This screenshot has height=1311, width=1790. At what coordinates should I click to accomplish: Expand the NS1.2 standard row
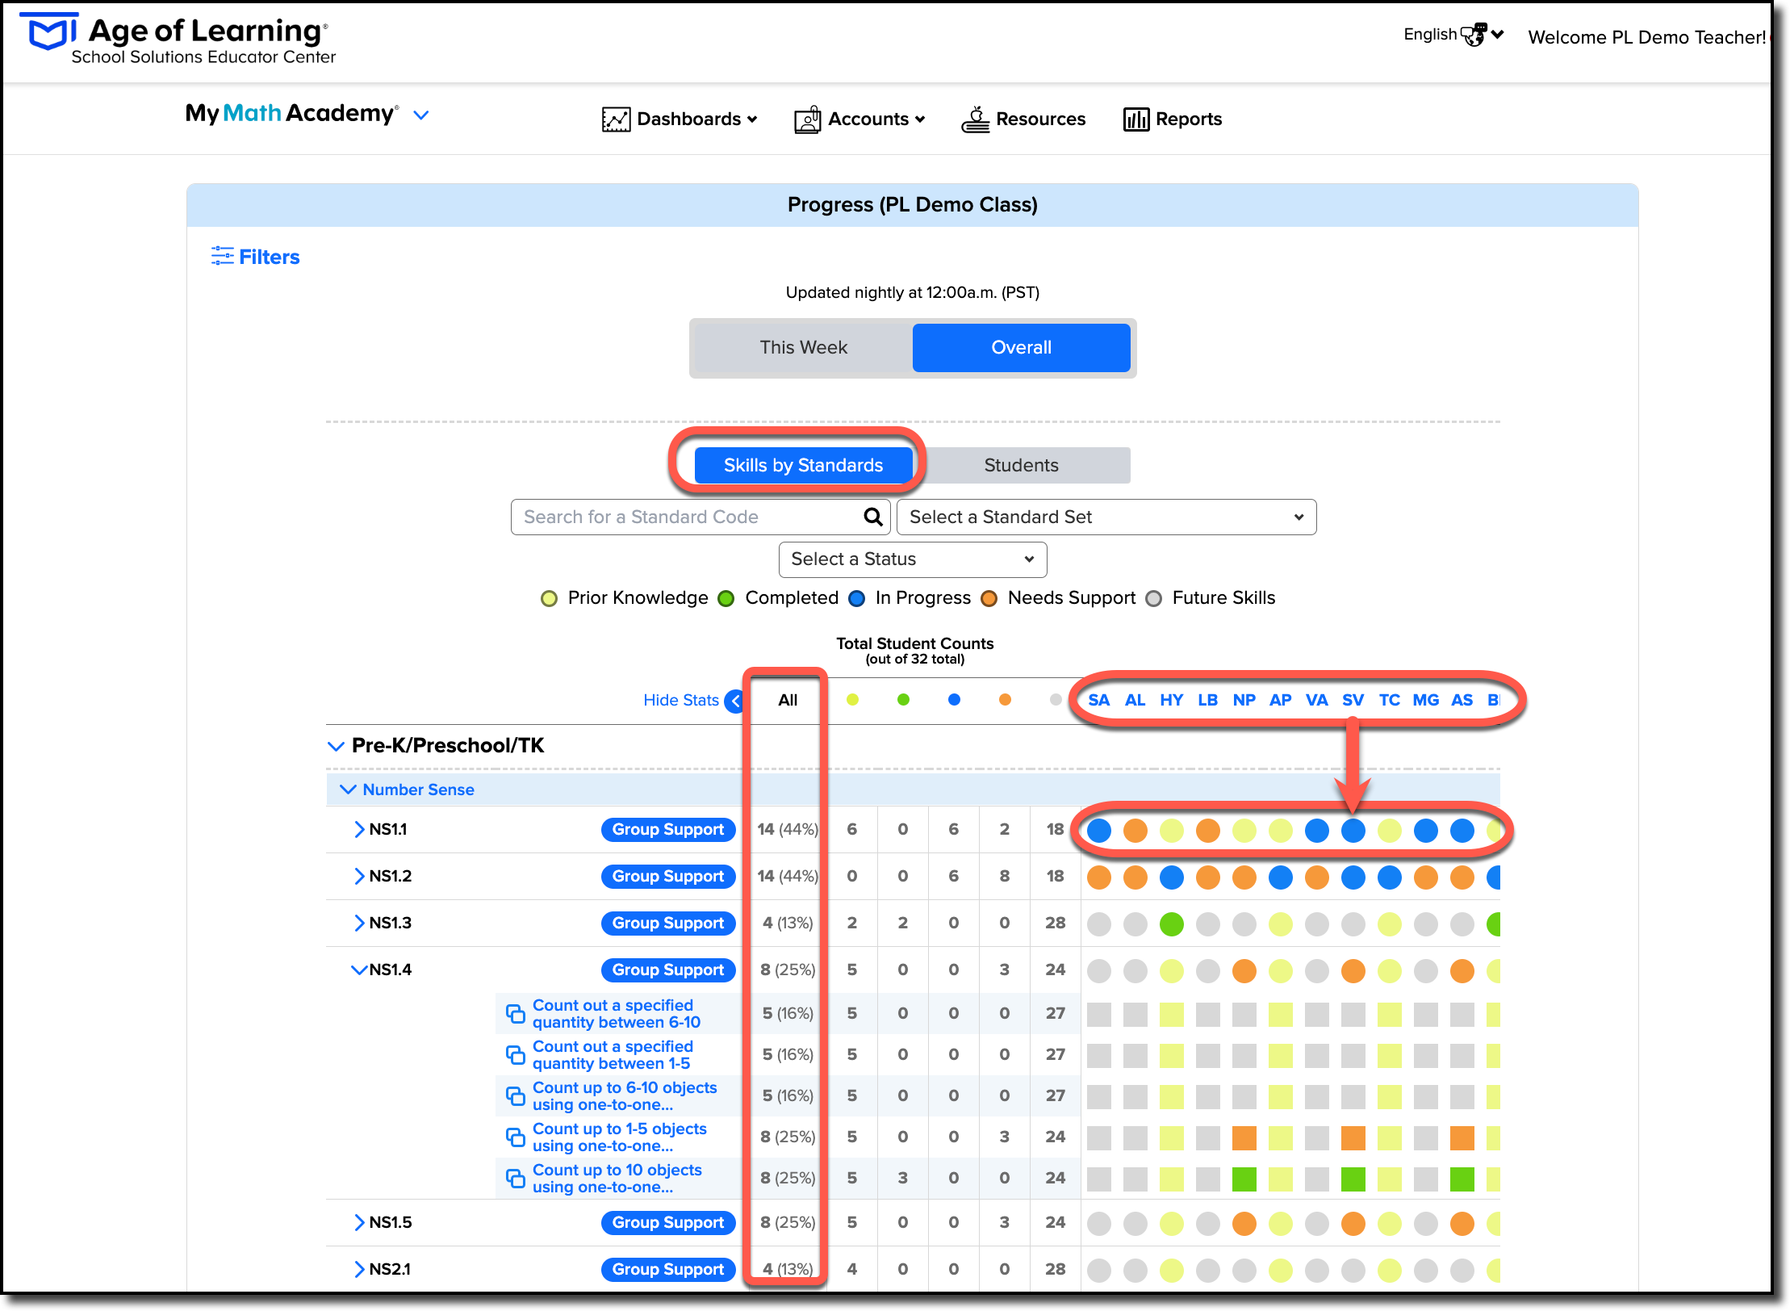[359, 877]
